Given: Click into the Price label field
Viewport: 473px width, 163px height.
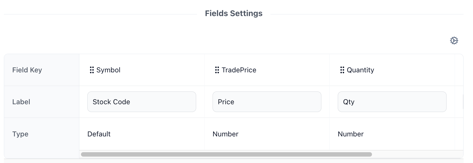Looking at the screenshot, I should pos(267,102).
